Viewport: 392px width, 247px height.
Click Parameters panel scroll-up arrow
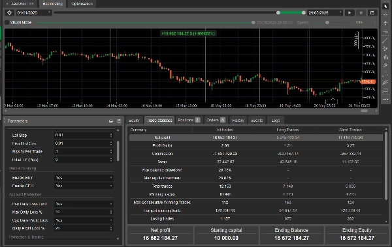[x=118, y=130]
